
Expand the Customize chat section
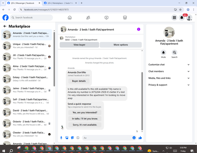169,65
